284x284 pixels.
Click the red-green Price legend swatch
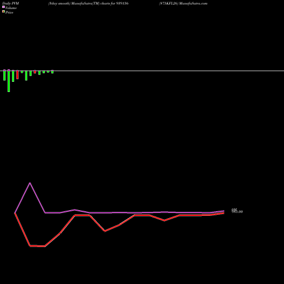pos(3,12)
